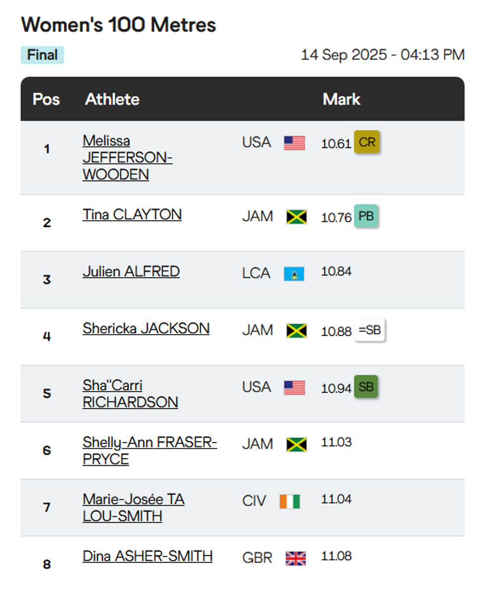Open Marie-Josée Ta Lou-Smith's profile
The image size is (485, 594).
[133, 507]
